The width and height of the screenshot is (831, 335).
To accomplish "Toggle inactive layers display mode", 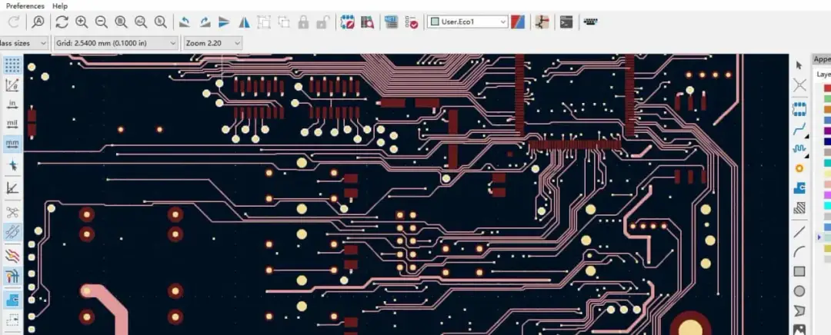I will pos(12,256).
